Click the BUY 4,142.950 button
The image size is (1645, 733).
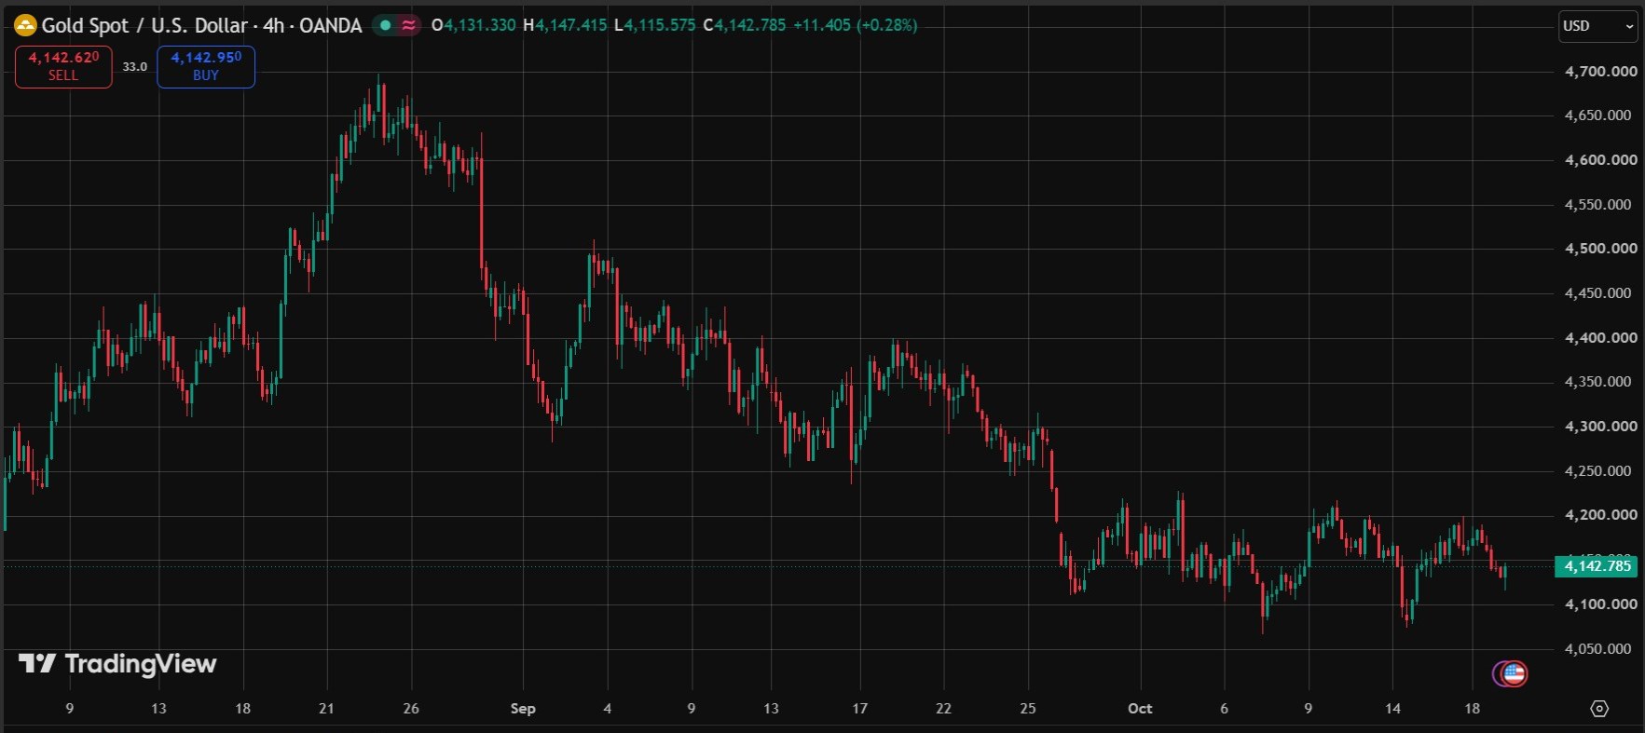[x=206, y=66]
